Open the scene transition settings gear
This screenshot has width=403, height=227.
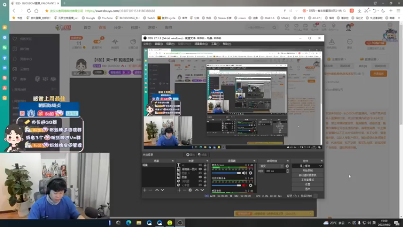(287, 166)
